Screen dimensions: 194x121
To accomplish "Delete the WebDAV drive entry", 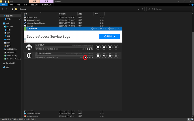I will pyautogui.click(x=116, y=47).
